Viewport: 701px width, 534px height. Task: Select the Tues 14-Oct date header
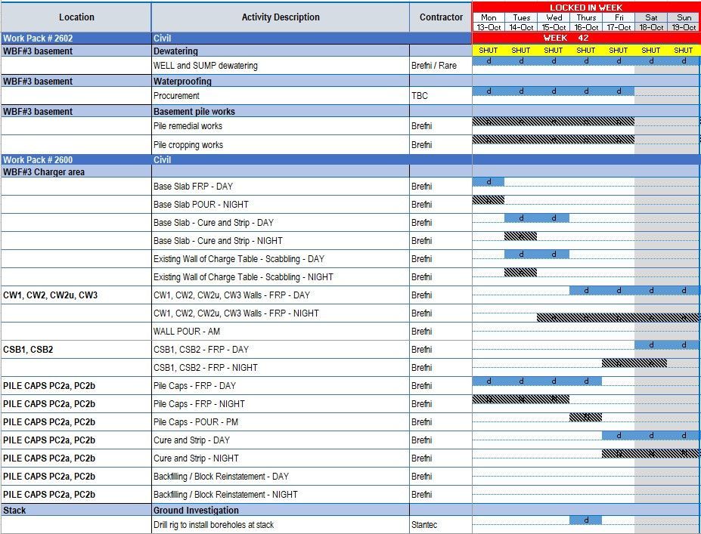521,23
